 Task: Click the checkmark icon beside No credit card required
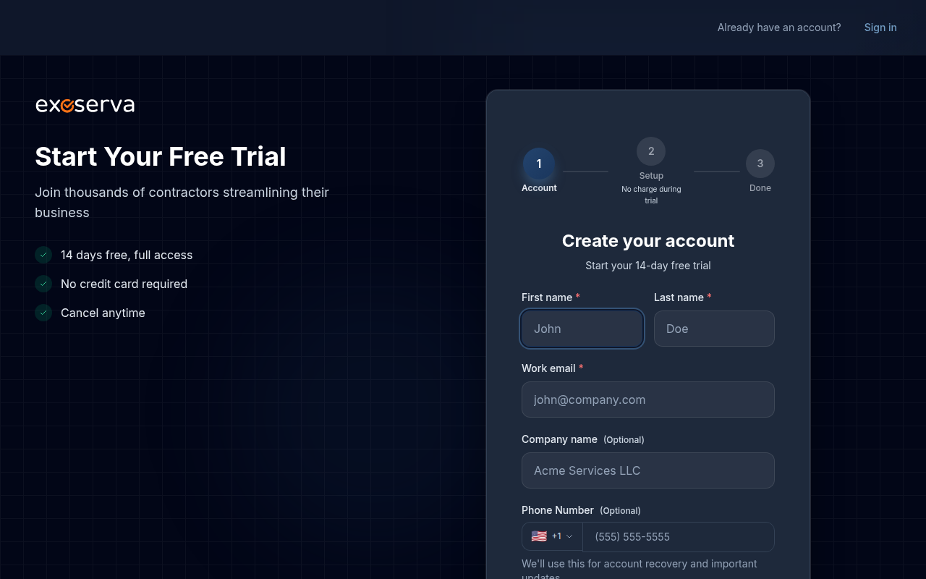click(43, 284)
